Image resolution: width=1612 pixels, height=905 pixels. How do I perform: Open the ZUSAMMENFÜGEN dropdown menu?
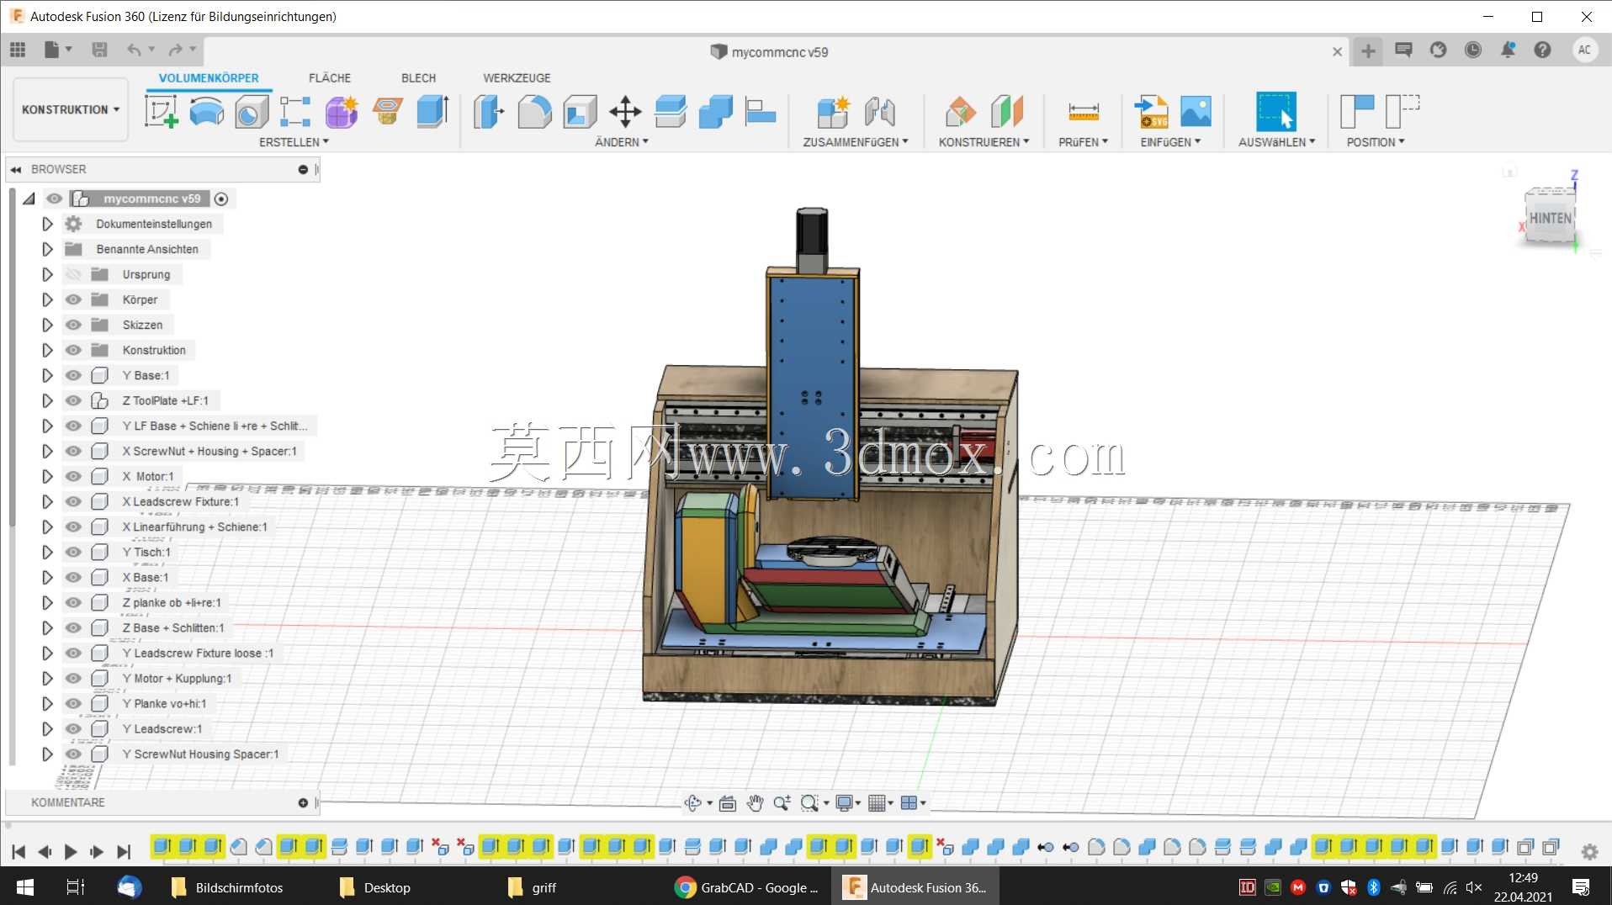[856, 142]
